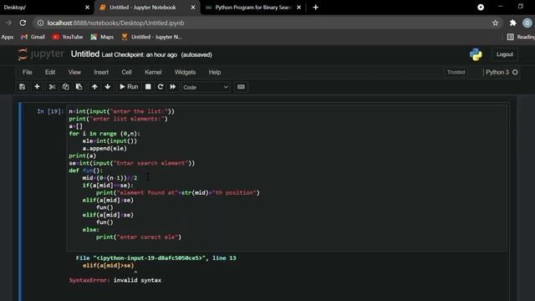Click the Jupyter logo
The image size is (535, 301).
pos(41,54)
